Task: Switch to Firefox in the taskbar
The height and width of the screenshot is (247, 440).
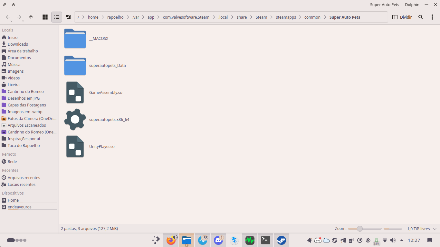Action: pos(171,240)
